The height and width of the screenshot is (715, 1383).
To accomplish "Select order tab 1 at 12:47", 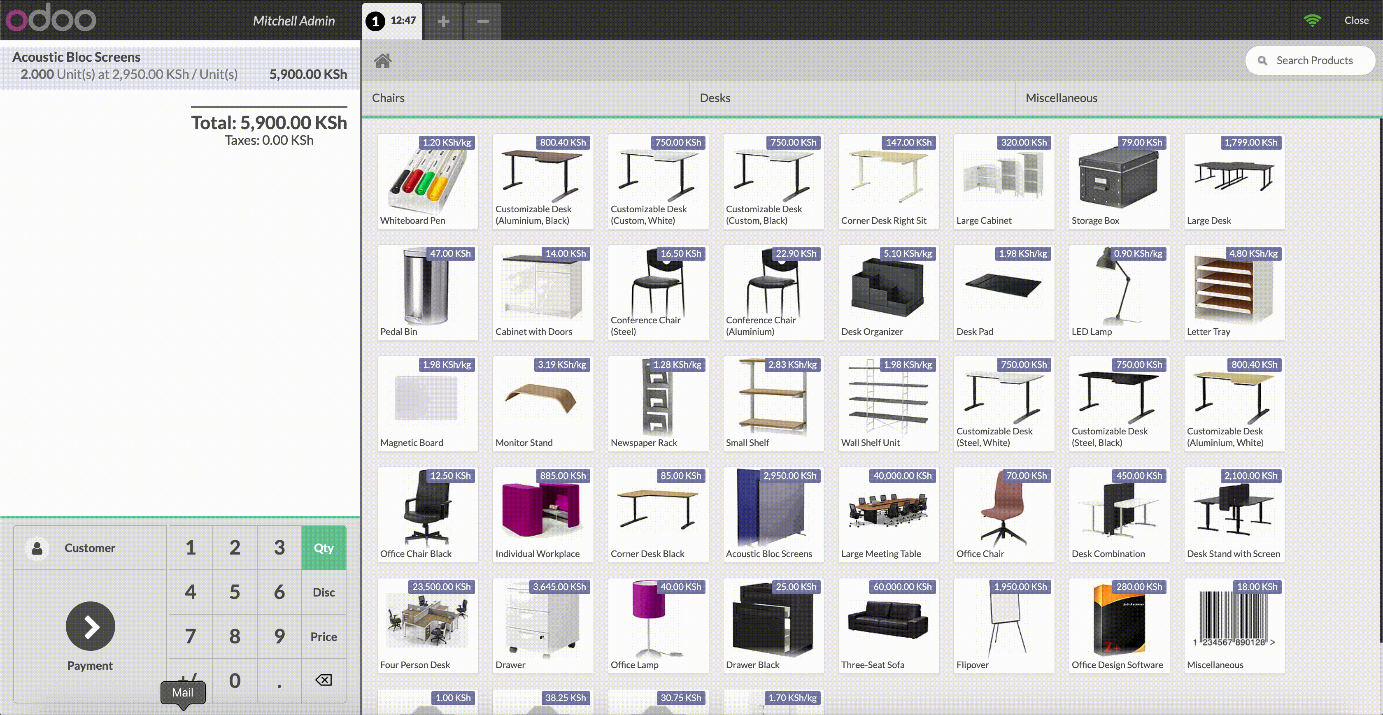I will point(392,21).
